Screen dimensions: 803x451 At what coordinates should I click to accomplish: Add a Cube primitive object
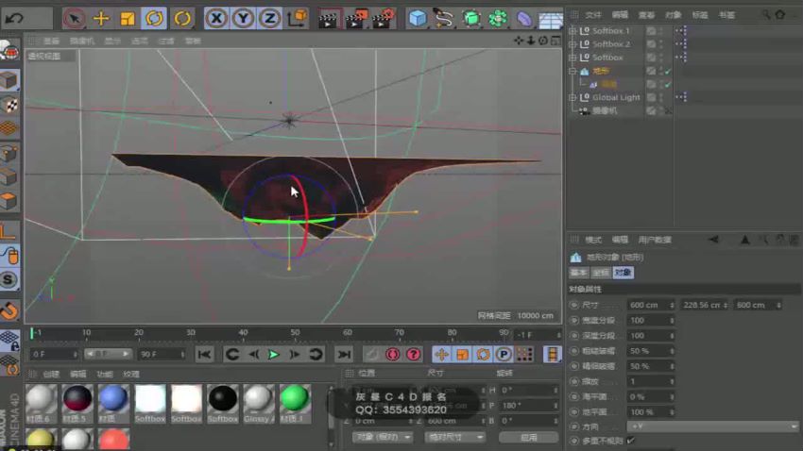(418, 19)
